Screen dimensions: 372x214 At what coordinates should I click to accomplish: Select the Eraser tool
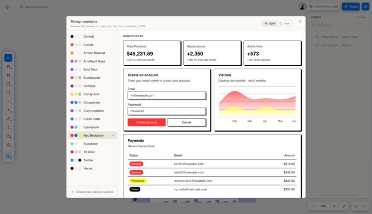8,145
